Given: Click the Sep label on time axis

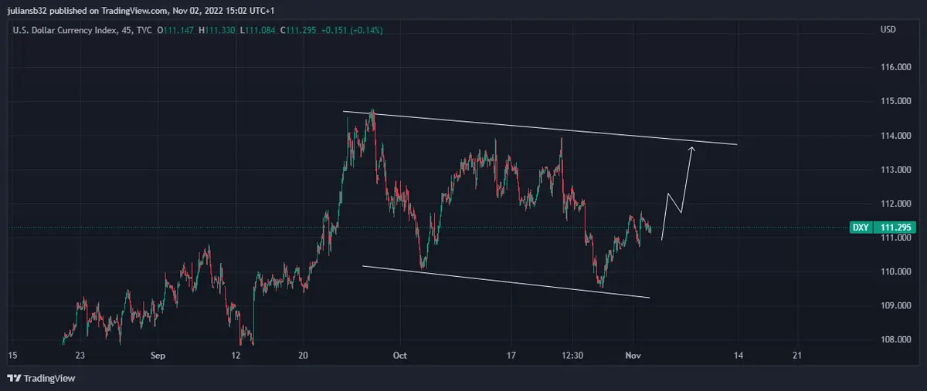Looking at the screenshot, I should [x=158, y=356].
